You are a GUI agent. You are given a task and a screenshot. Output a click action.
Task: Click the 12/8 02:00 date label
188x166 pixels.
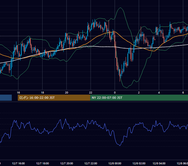(139, 163)
